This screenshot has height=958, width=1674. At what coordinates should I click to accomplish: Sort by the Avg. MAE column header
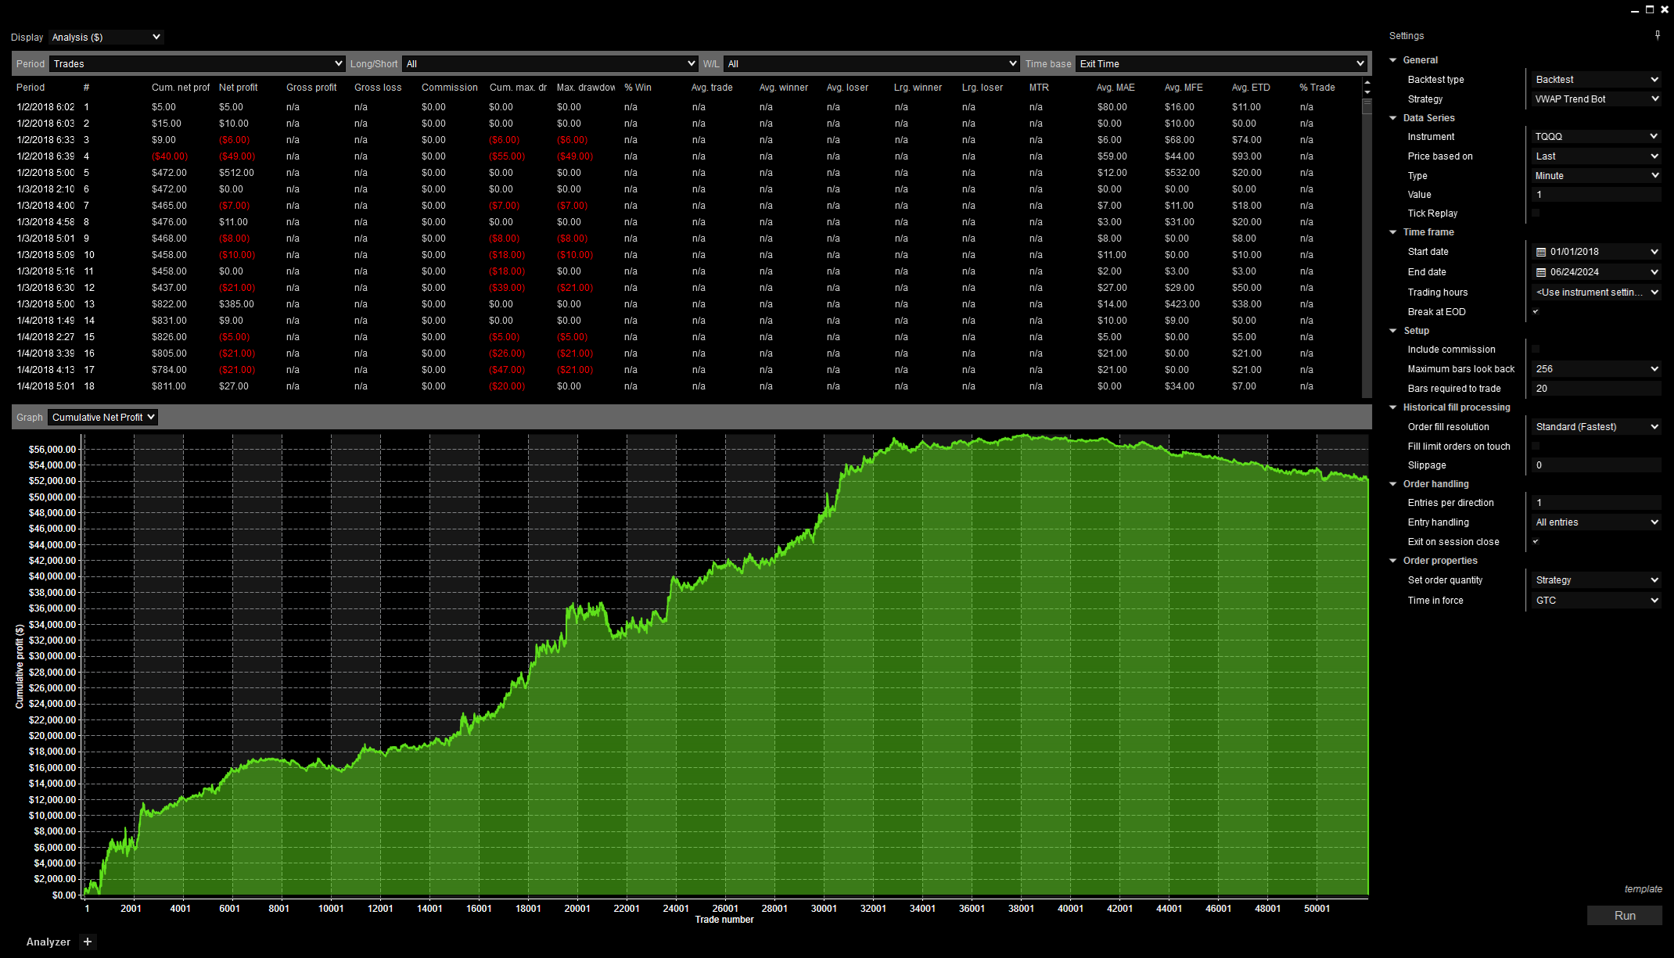coord(1115,88)
